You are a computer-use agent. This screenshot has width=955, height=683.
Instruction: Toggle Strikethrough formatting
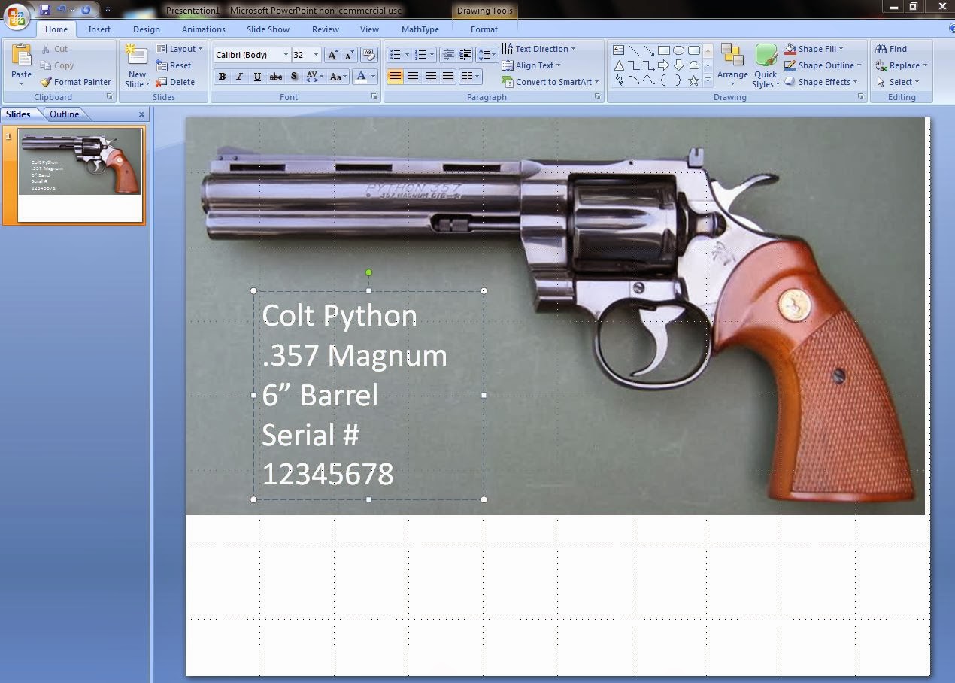276,77
